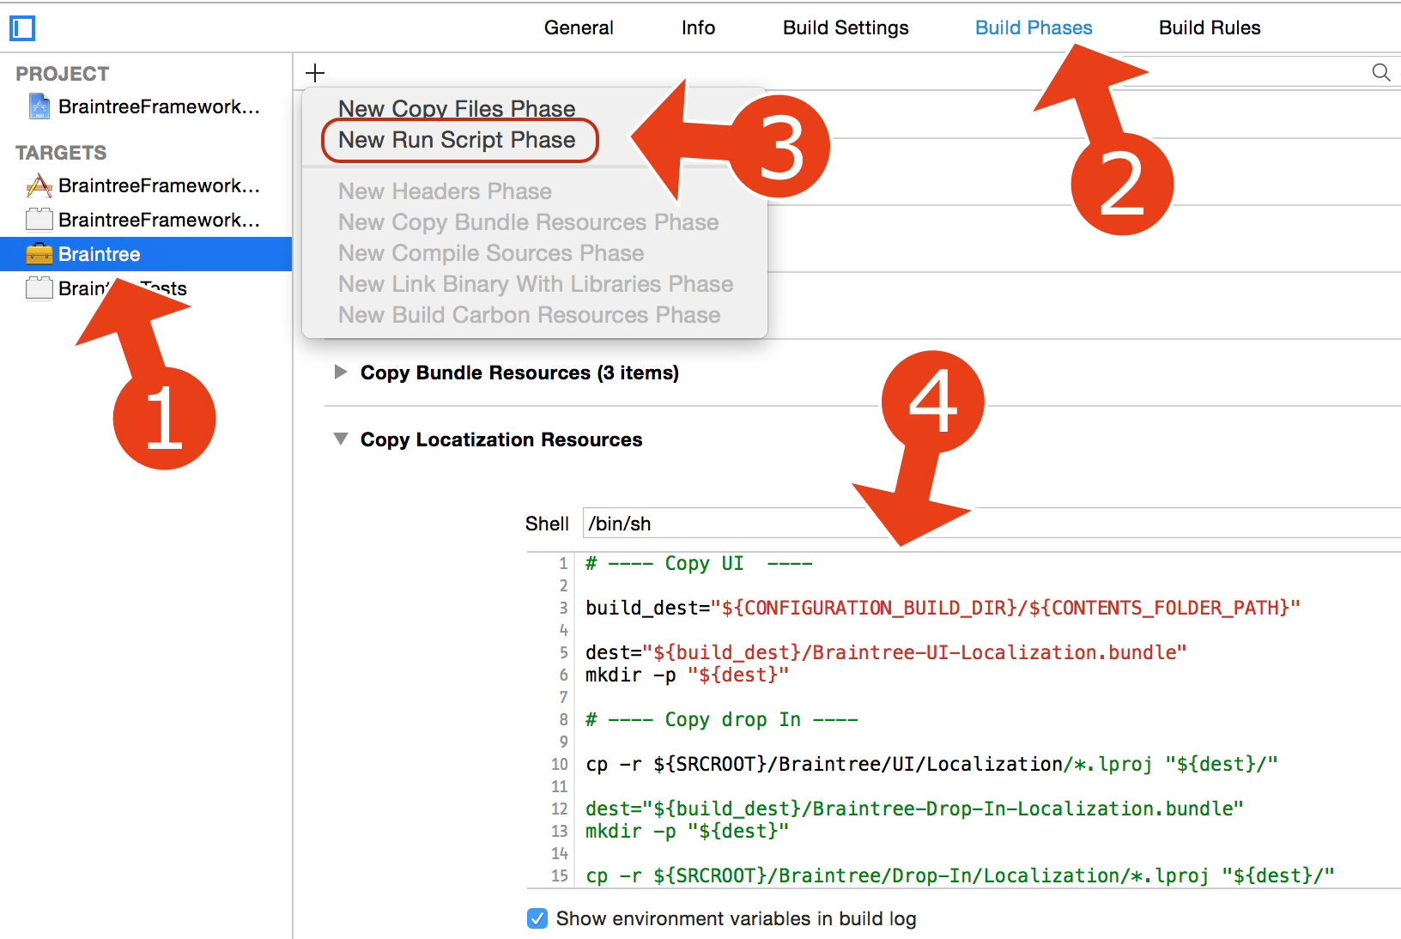This screenshot has height=939, width=1401.
Task: Click script line '# ---- Copy drop In ----'
Action: 721,719
